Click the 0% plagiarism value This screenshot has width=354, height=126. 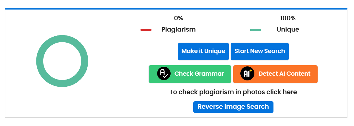point(178,18)
